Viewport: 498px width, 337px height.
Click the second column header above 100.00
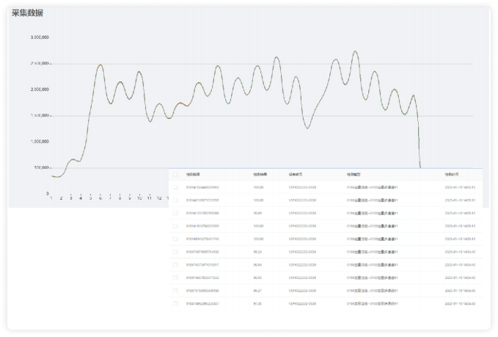260,174
